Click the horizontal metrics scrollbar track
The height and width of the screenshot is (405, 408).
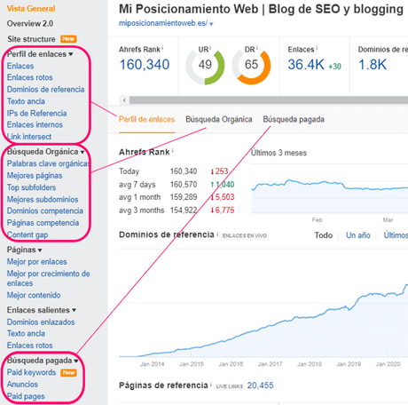click(x=269, y=100)
